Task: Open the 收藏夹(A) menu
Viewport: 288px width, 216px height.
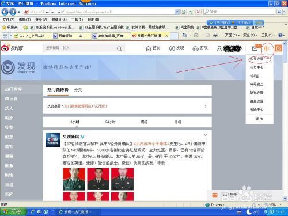Action: pos(59,20)
